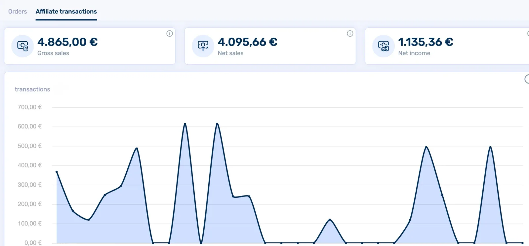This screenshot has width=529, height=246.
Task: Click the Net sales card icon
Action: pyautogui.click(x=203, y=46)
